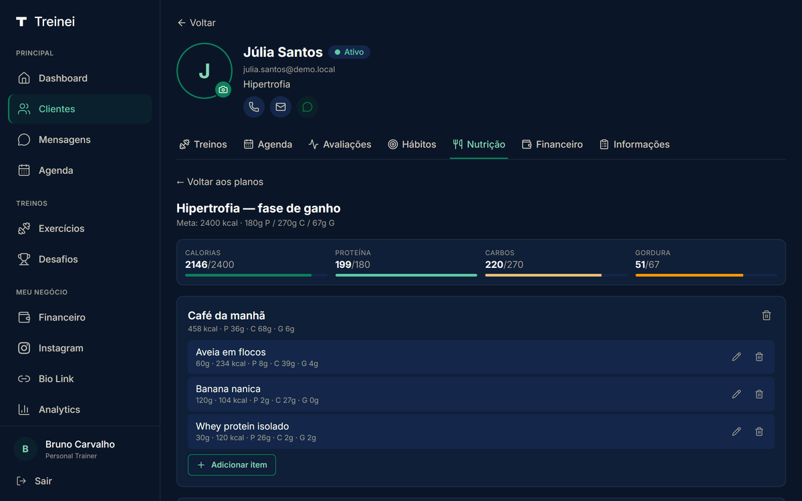Click the Sair logout icon
Image resolution: width=802 pixels, height=501 pixels.
tap(21, 481)
